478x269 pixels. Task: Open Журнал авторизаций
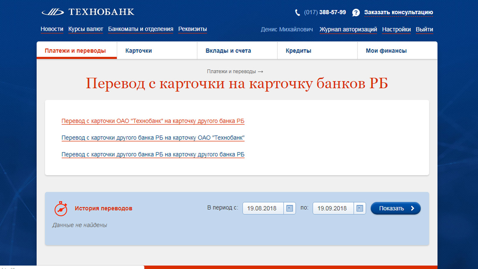click(348, 30)
